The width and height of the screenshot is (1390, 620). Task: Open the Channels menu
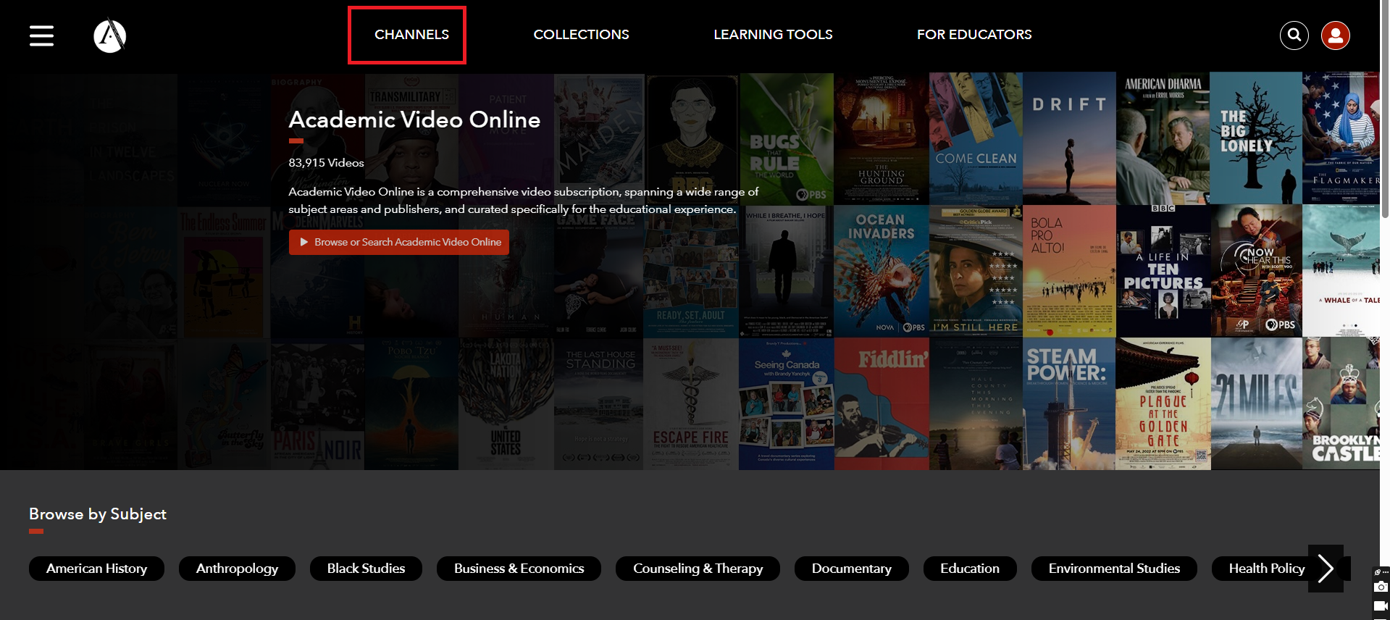(x=411, y=35)
